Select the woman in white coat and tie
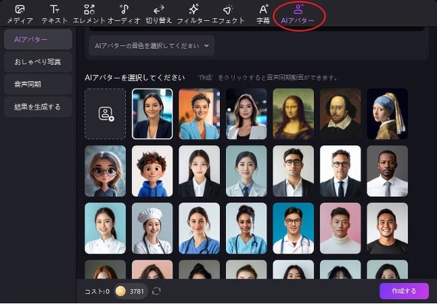The image size is (437, 304). tap(246, 171)
